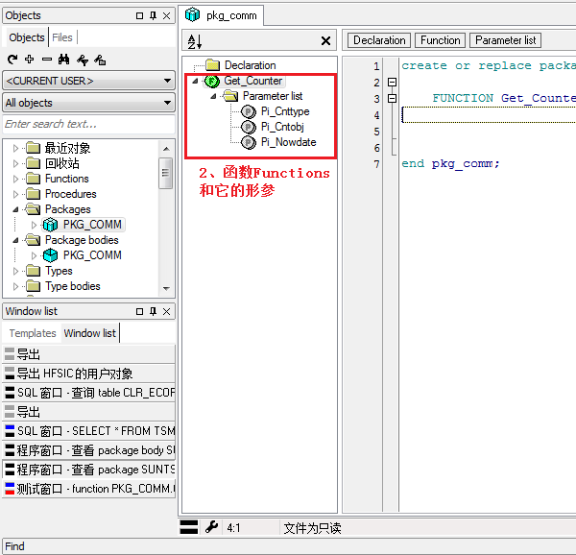This screenshot has height=555, width=576.
Task: Click the minus icon in Objects toolbar
Action: pos(46,60)
